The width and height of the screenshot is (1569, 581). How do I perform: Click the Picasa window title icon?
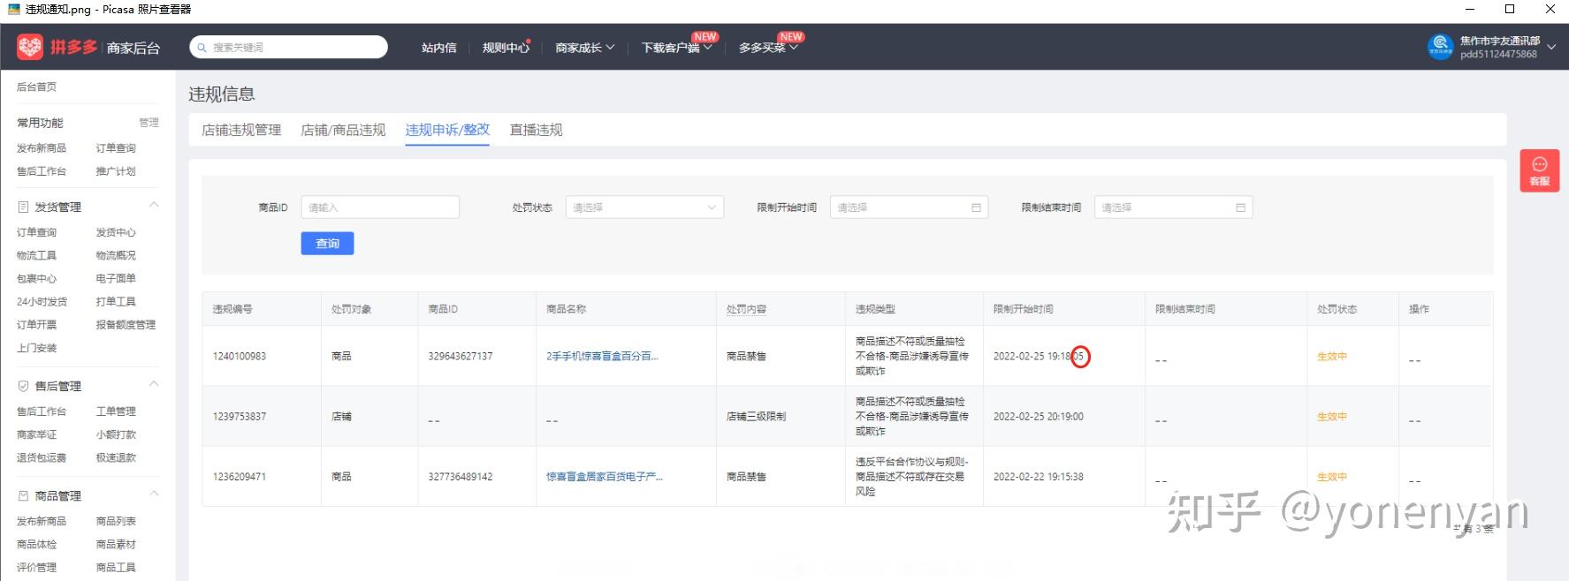[x=14, y=9]
